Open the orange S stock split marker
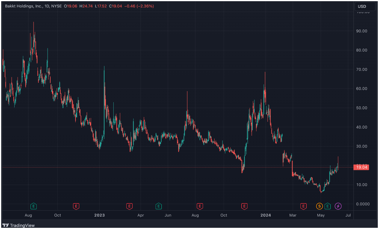Image resolution: width=379 pixels, height=229 pixels. [x=319, y=206]
